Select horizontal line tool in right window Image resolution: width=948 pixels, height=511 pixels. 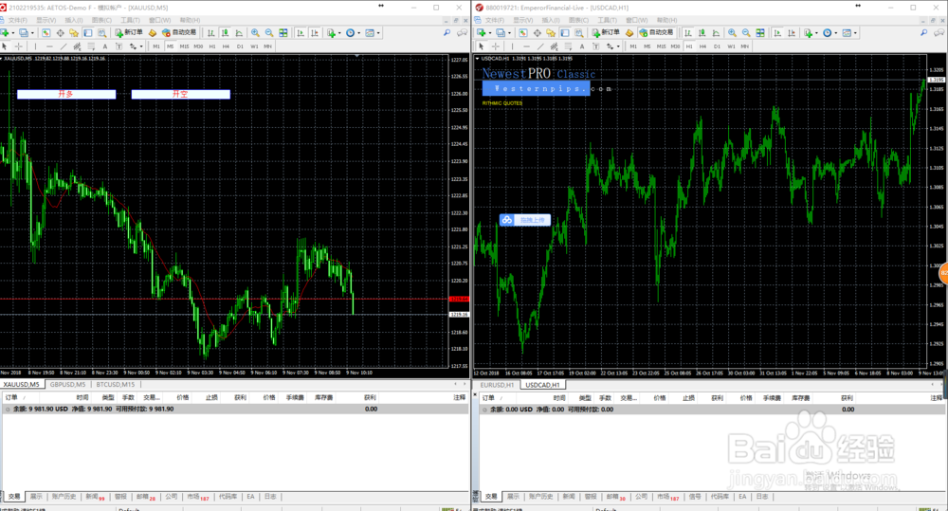click(x=526, y=46)
